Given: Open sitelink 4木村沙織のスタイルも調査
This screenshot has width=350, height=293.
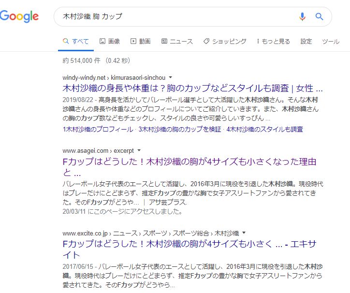Looking at the screenshot, I should pos(264,129).
